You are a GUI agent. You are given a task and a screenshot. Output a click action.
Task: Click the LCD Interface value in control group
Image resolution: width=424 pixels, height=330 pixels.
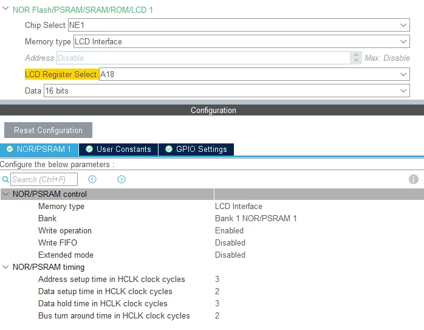(x=239, y=207)
